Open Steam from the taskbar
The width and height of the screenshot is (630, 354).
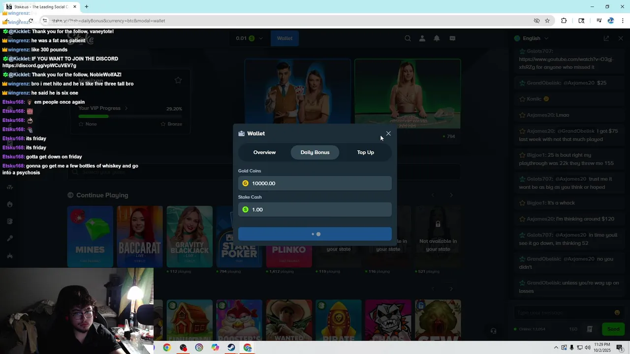tap(231, 348)
